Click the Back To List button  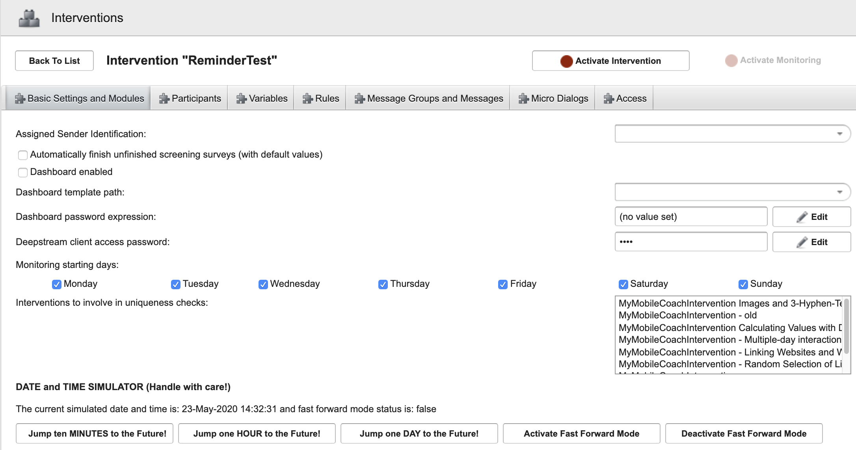[x=54, y=60]
